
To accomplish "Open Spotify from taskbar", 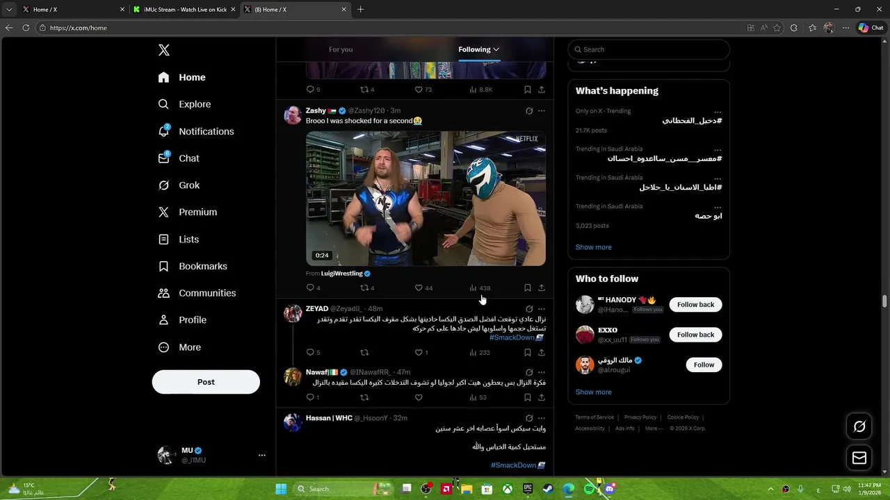I will tap(590, 489).
